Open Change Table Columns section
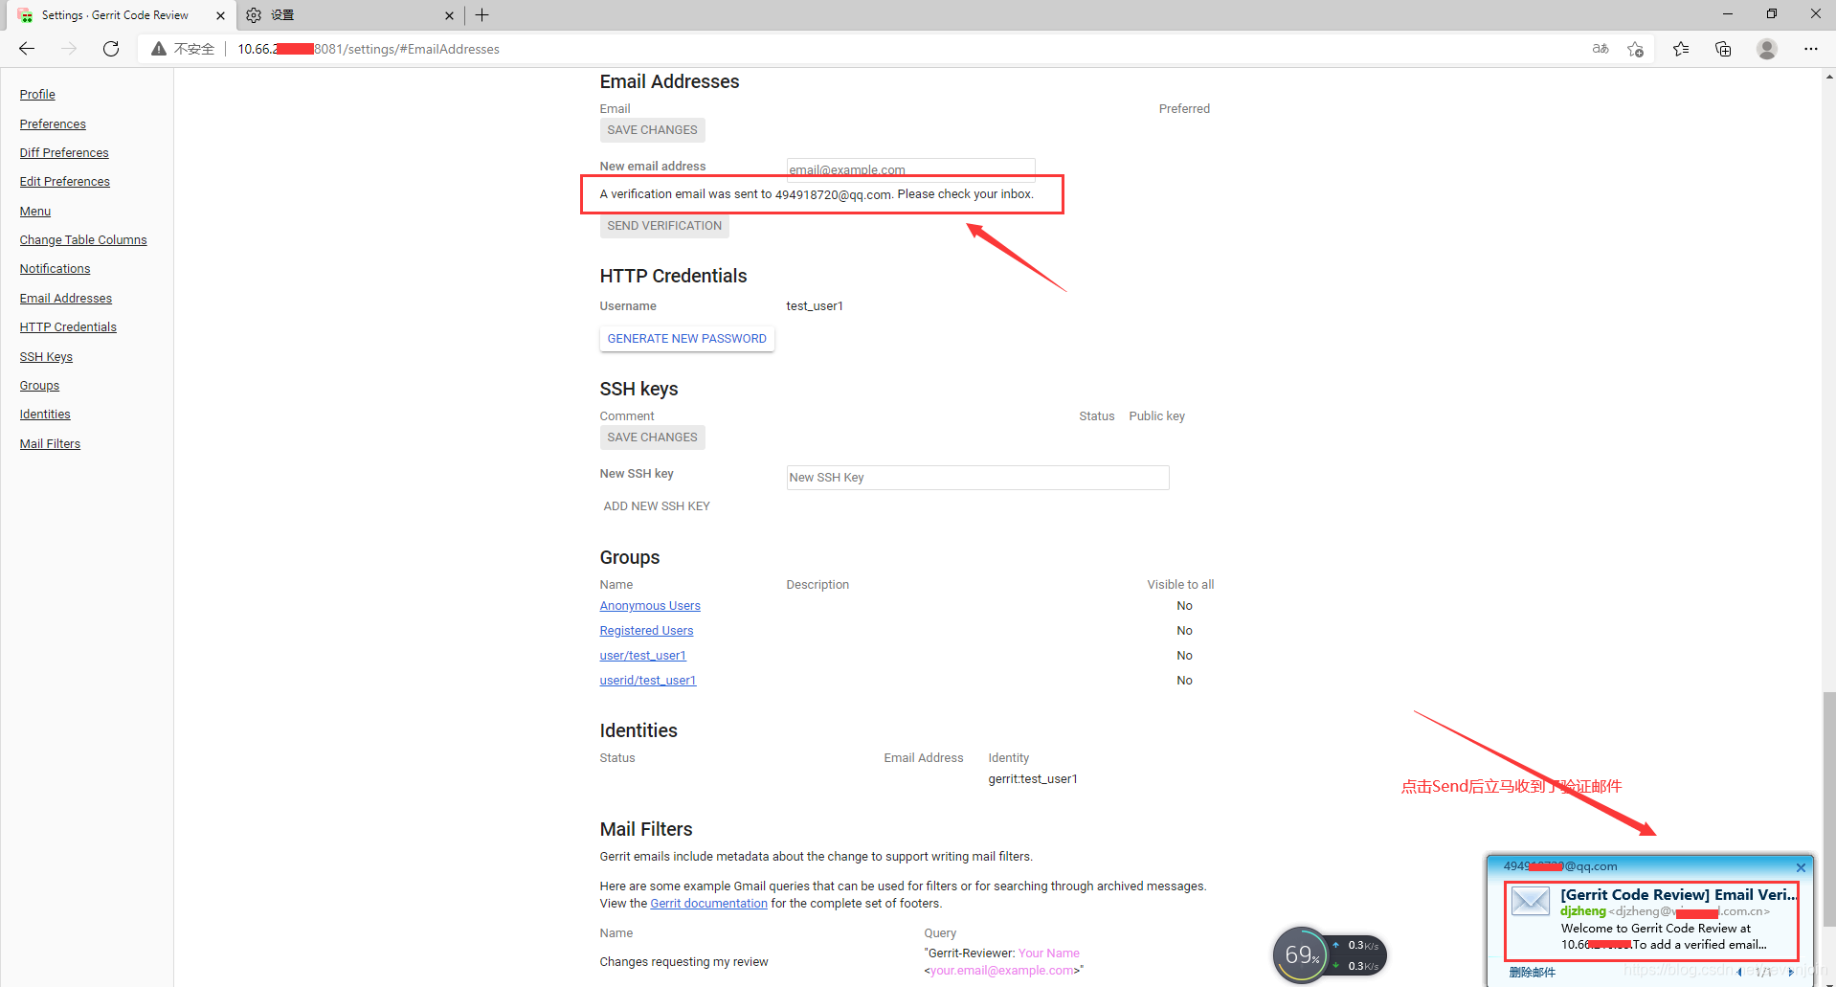This screenshot has width=1836, height=987. coord(83,239)
